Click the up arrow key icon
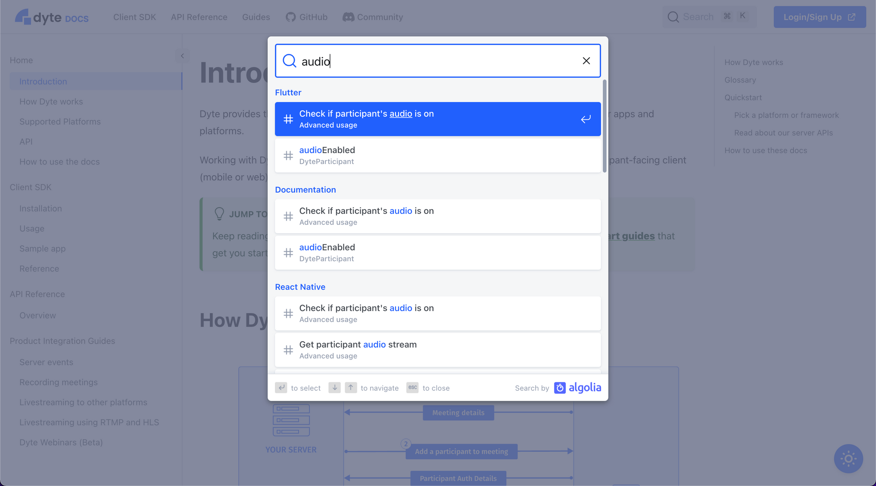 click(x=351, y=388)
